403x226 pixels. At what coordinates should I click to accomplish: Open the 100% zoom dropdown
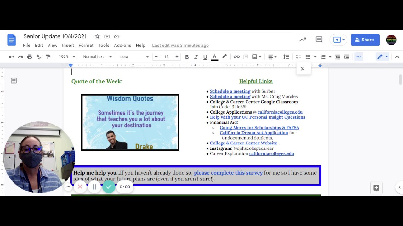67,57
